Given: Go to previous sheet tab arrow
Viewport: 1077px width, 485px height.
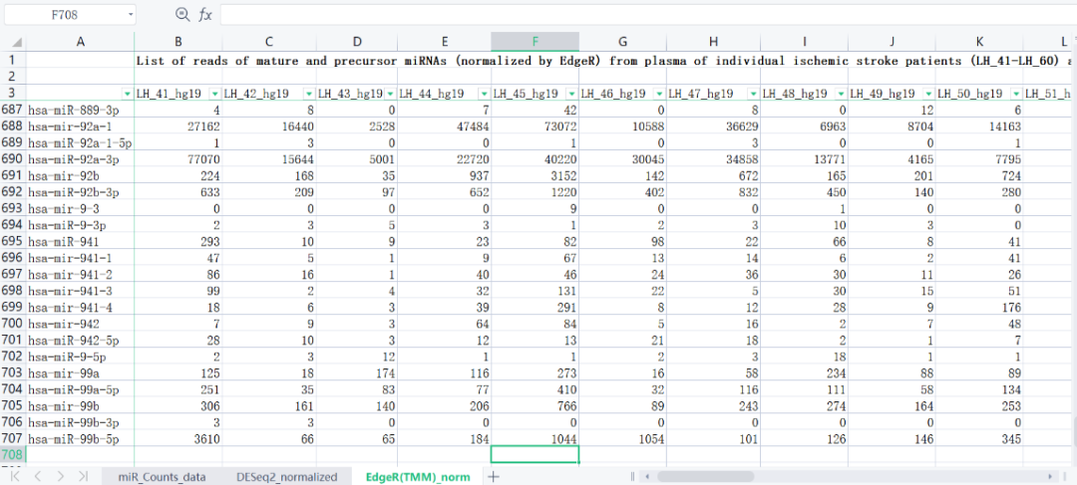Looking at the screenshot, I should pyautogui.click(x=38, y=476).
